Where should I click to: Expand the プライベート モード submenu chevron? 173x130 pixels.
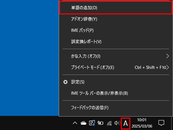(x=167, y=67)
